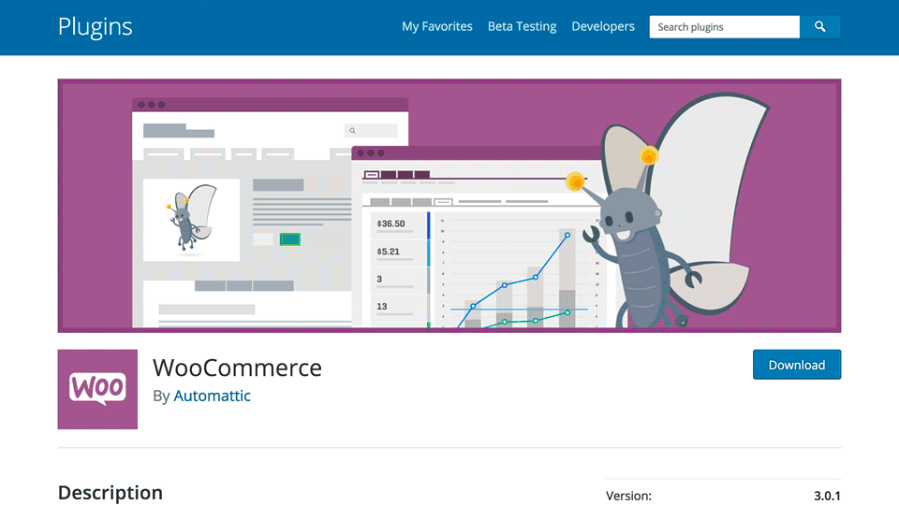899x505 pixels.
Task: Download the WooCommerce plugin
Action: tap(797, 365)
